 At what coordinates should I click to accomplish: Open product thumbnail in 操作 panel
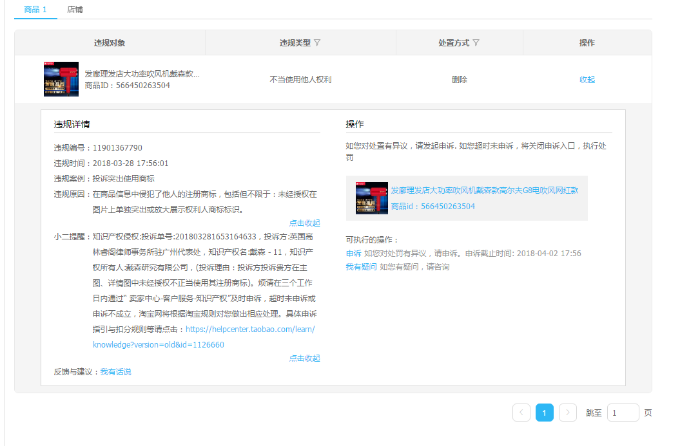[372, 198]
